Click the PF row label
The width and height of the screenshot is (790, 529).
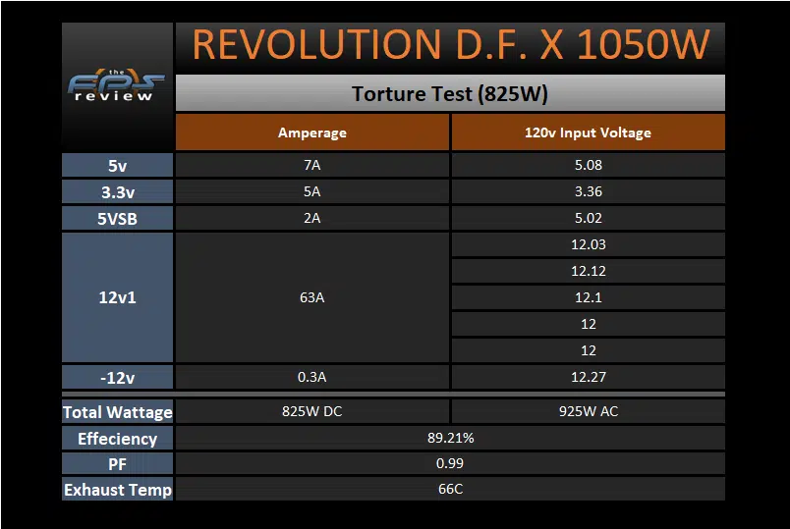coord(117,463)
